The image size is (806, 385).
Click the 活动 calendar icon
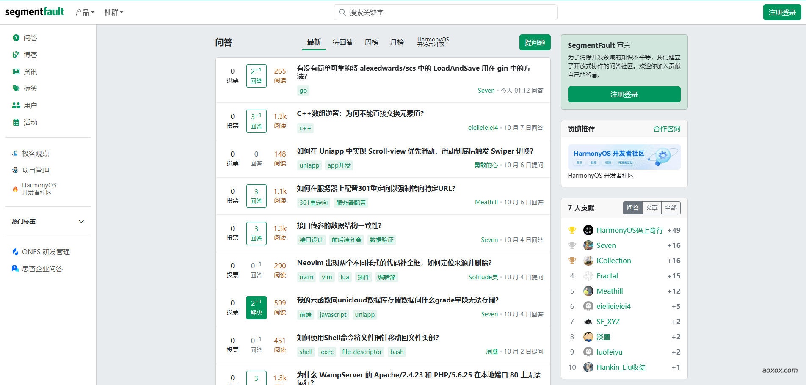point(16,122)
